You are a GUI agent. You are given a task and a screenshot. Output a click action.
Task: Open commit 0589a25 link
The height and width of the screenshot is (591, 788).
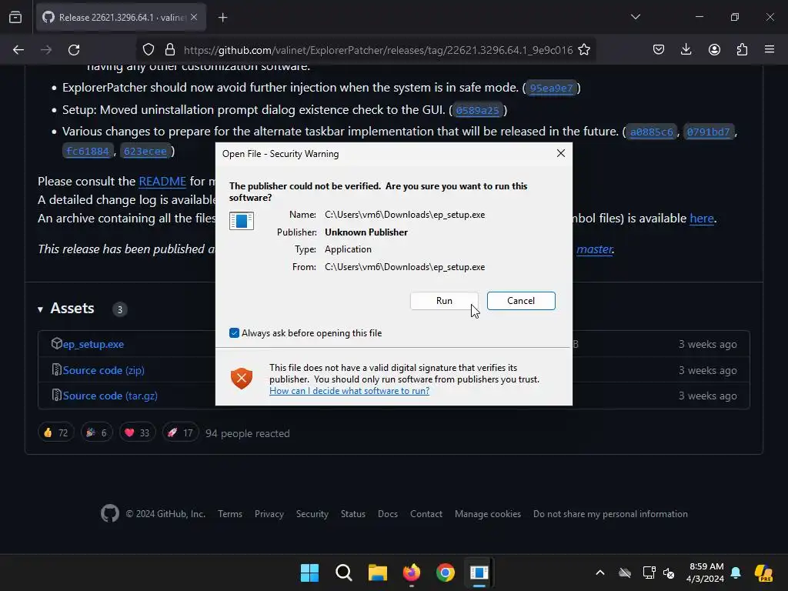[x=477, y=110]
